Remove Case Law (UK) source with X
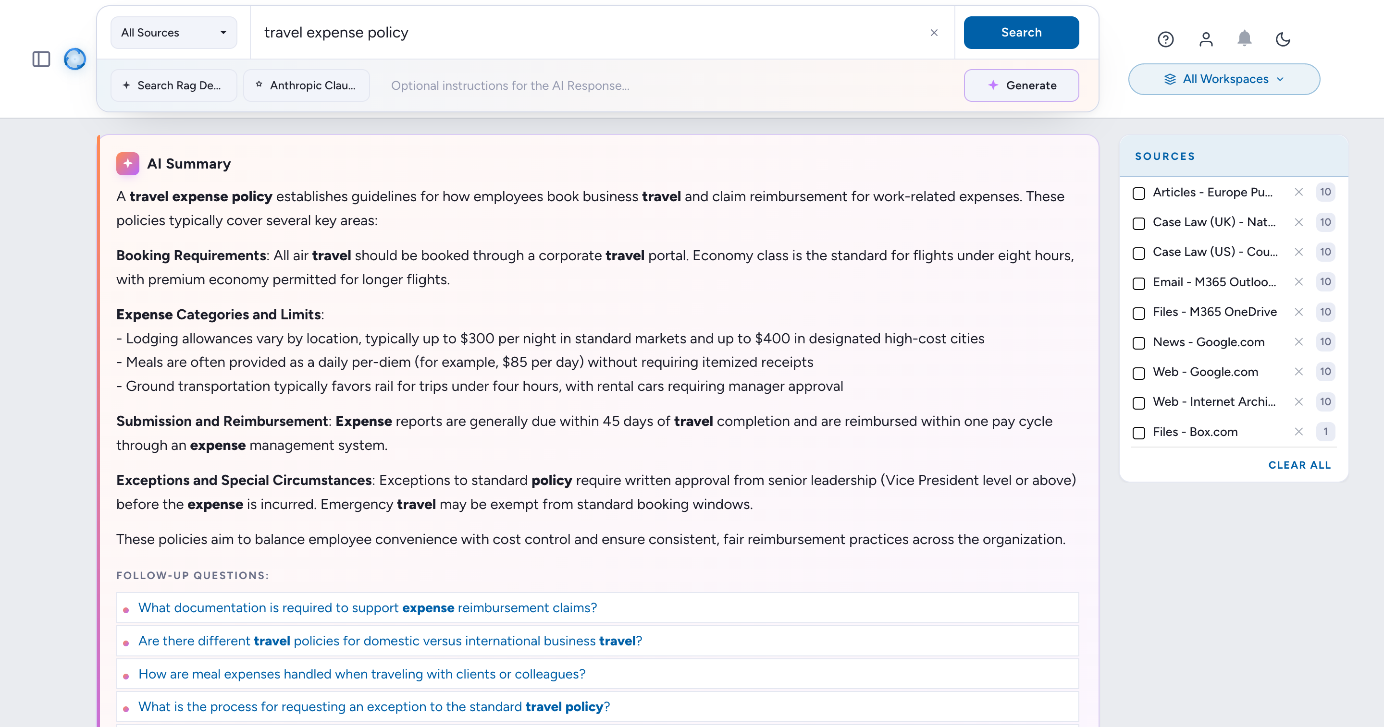The width and height of the screenshot is (1384, 727). click(1298, 222)
